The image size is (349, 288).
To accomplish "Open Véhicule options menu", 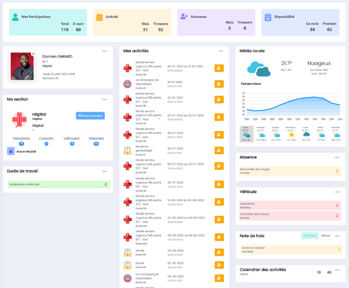I will pos(337,192).
